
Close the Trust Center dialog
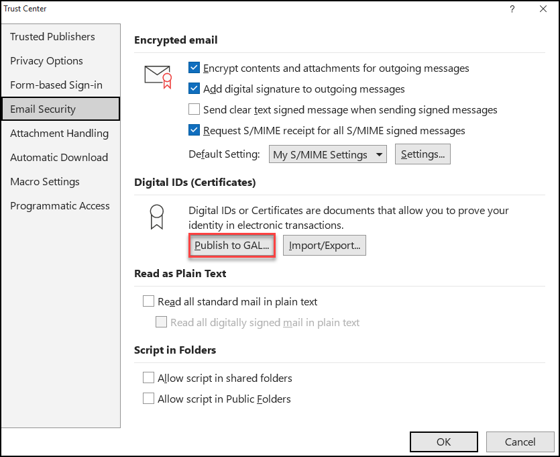[x=543, y=9]
